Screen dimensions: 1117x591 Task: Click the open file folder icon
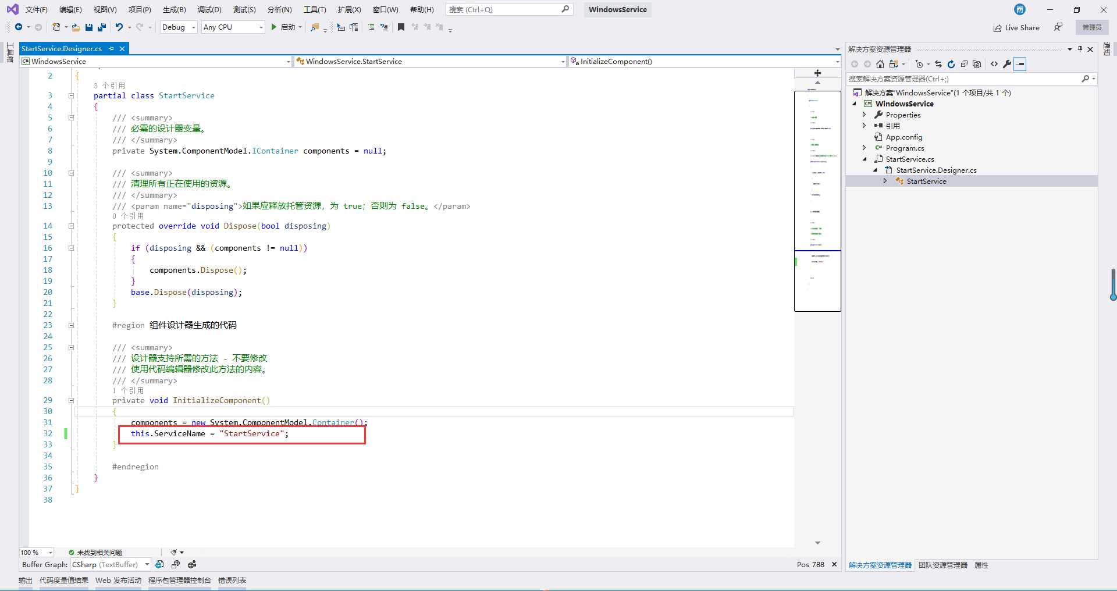[76, 27]
